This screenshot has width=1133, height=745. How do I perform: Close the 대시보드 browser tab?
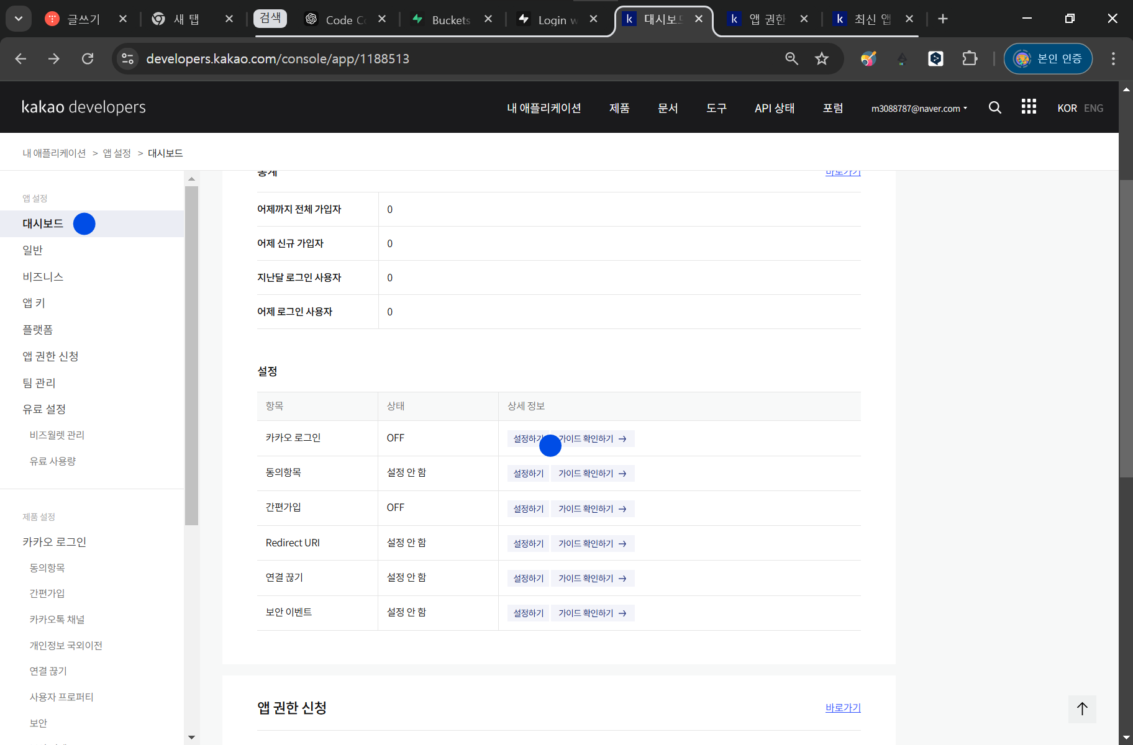click(x=699, y=19)
